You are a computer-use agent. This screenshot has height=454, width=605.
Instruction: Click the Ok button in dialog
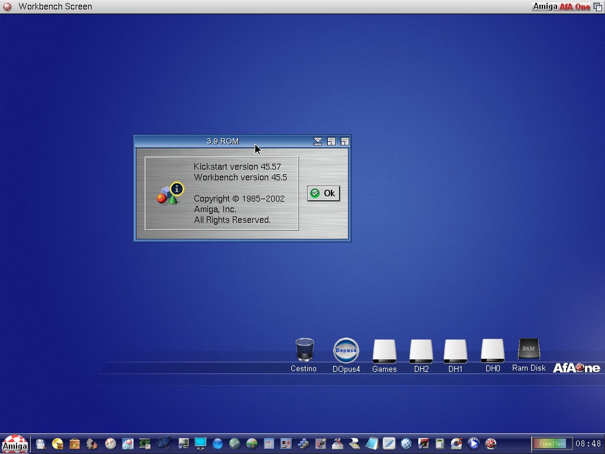(323, 193)
